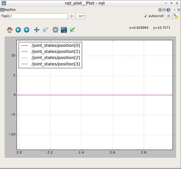The height and width of the screenshot is (169, 181).
Task: Click legend entry /joint_states/position[3]
Action: [56, 64]
